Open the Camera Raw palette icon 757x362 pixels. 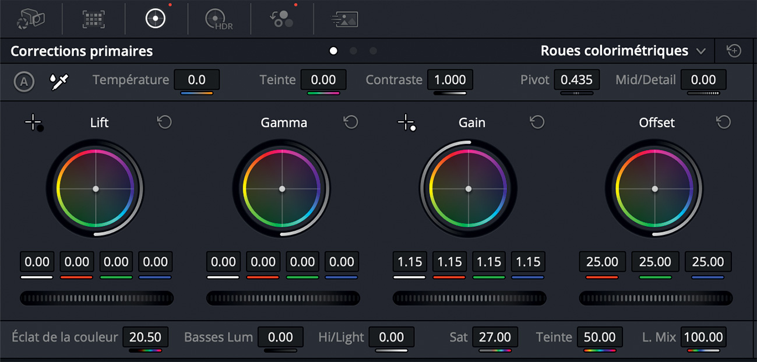coord(30,19)
